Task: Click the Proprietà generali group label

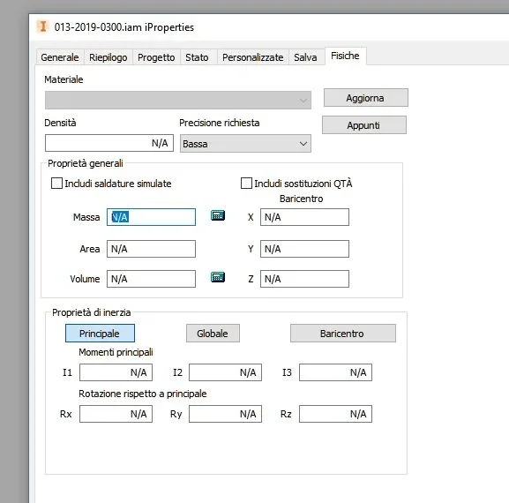Action: (86, 163)
